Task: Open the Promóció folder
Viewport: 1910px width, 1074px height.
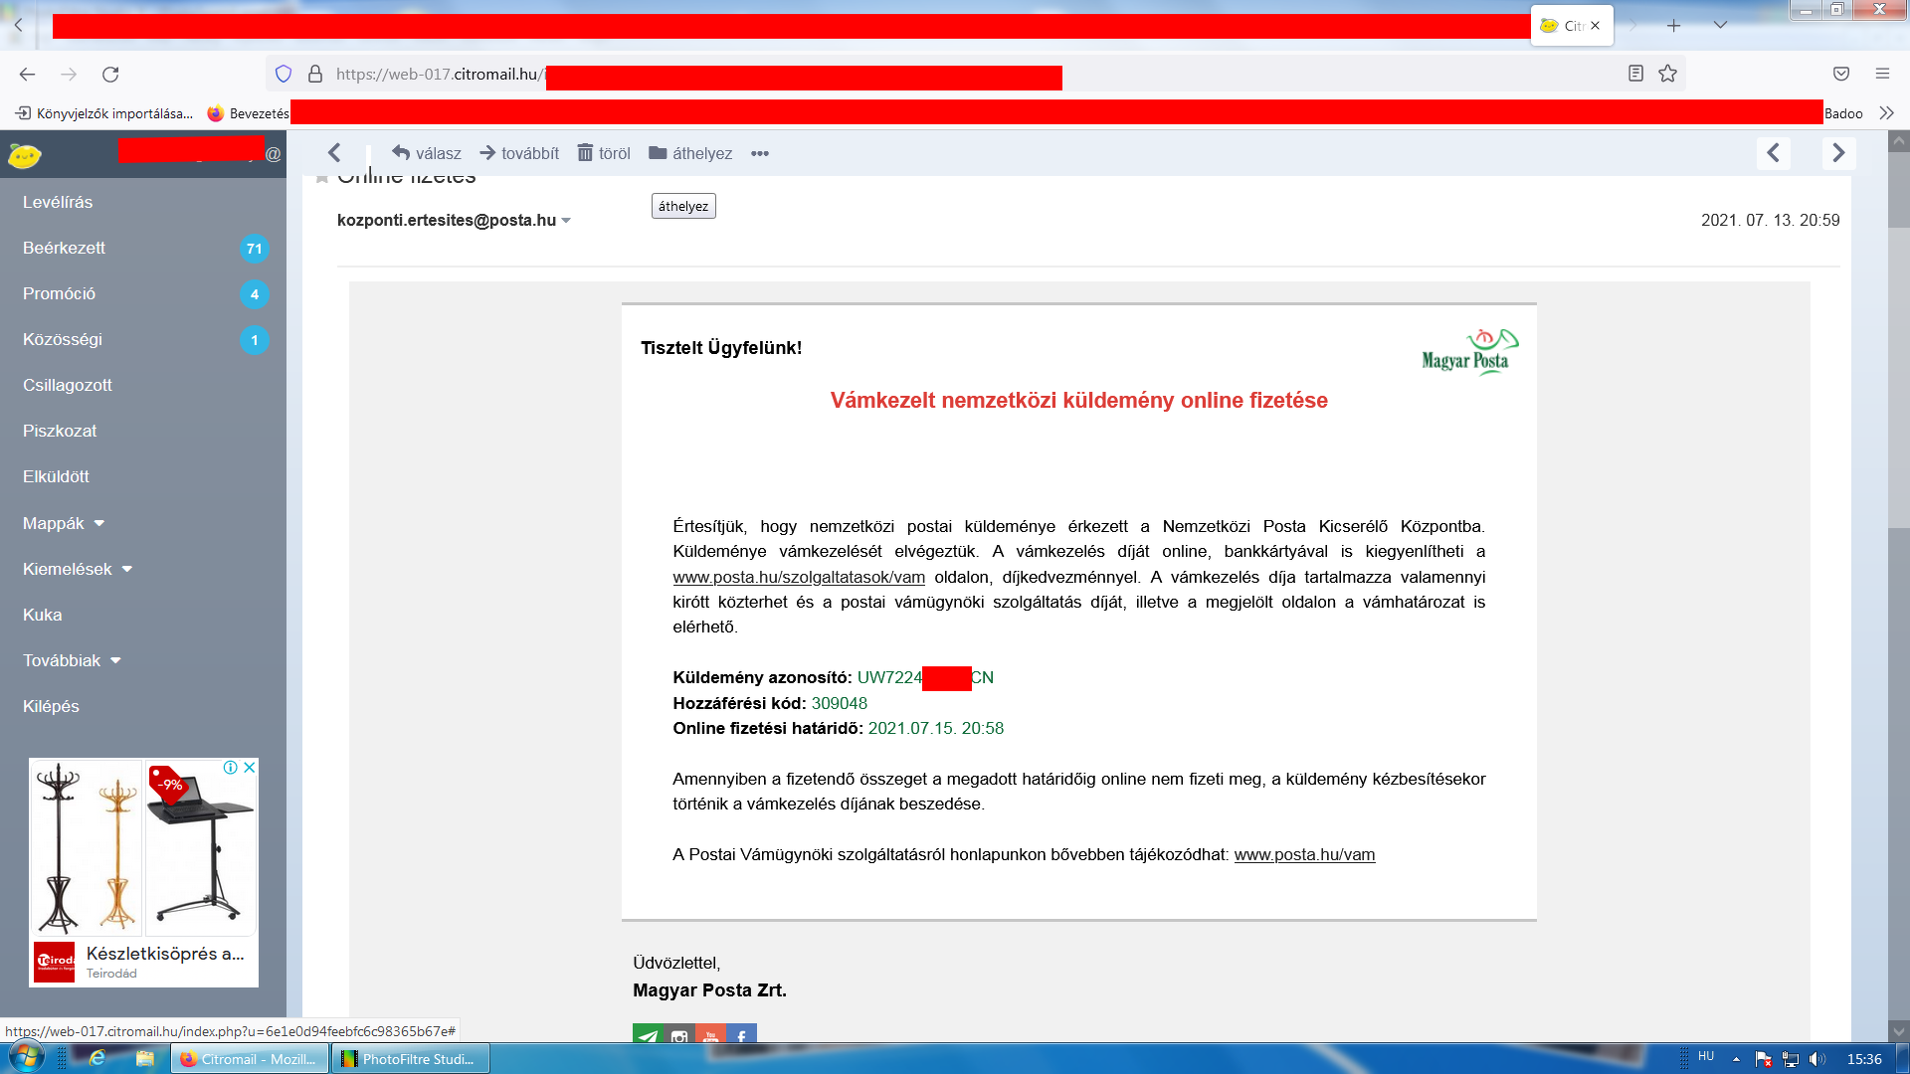Action: (x=59, y=293)
